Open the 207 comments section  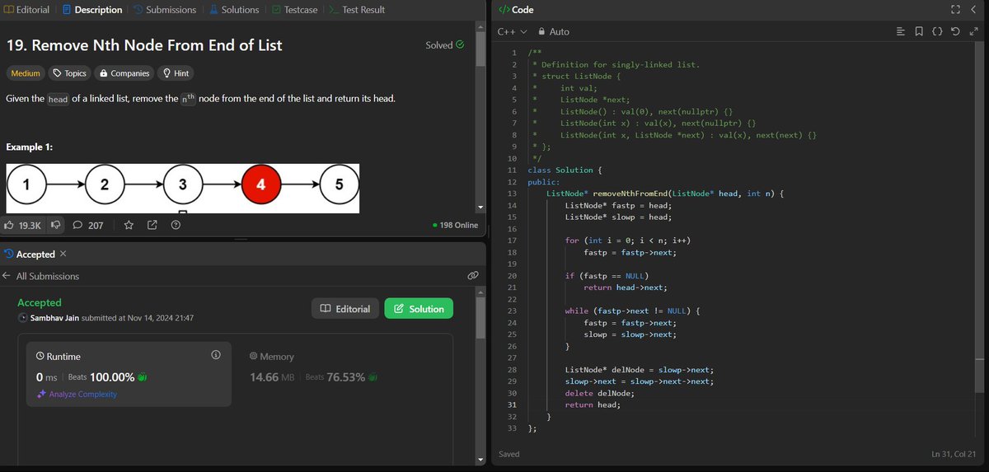[88, 225]
